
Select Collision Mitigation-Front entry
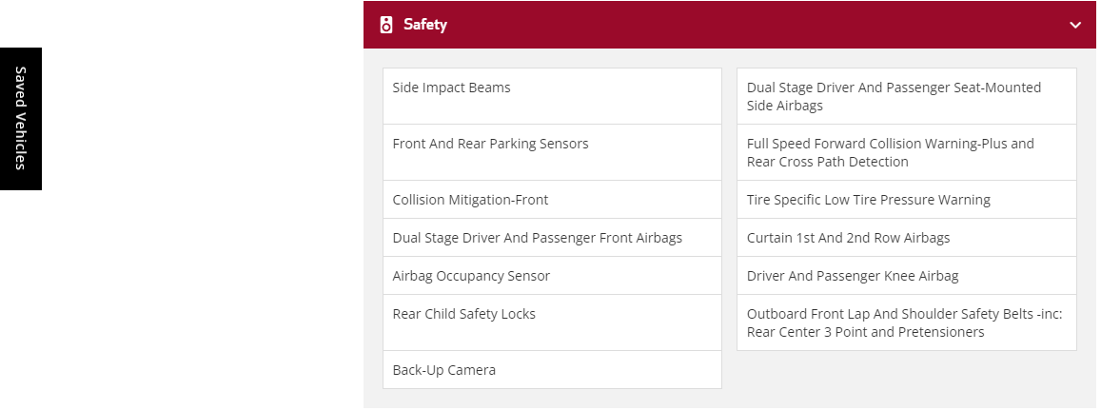pos(471,200)
